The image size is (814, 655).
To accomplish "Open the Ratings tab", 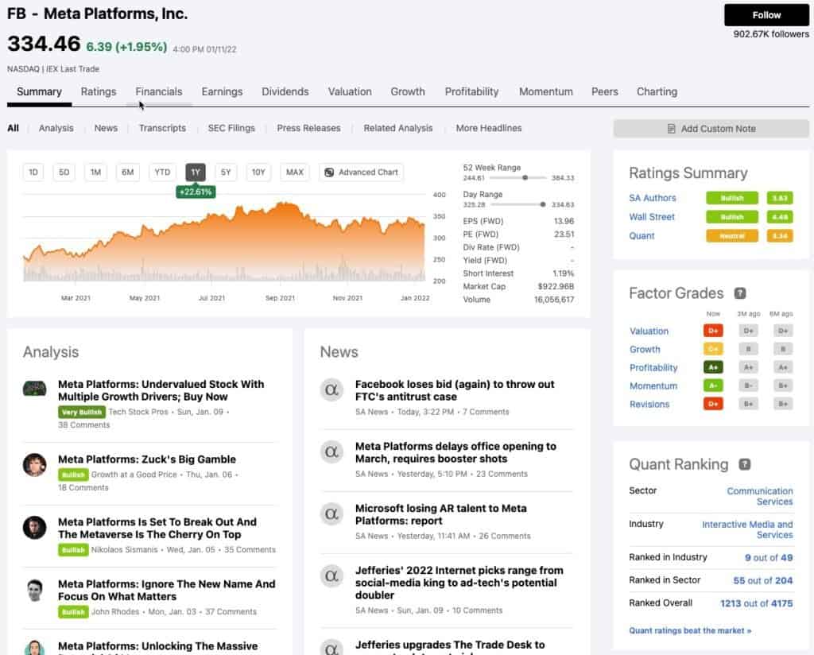I will [x=99, y=92].
